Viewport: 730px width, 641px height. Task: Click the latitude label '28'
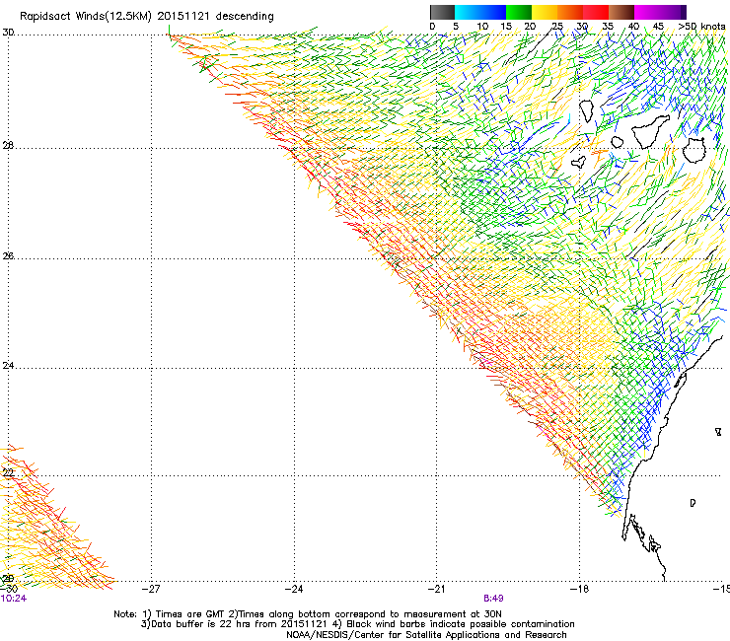pos(8,146)
